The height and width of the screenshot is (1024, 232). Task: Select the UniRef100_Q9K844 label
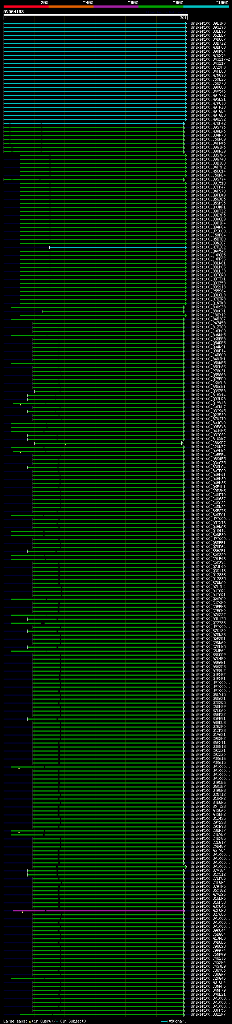click(208, 930)
